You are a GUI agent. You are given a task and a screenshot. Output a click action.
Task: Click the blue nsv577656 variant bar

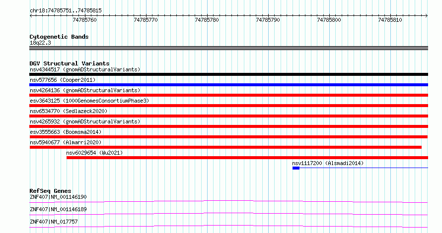[228, 85]
